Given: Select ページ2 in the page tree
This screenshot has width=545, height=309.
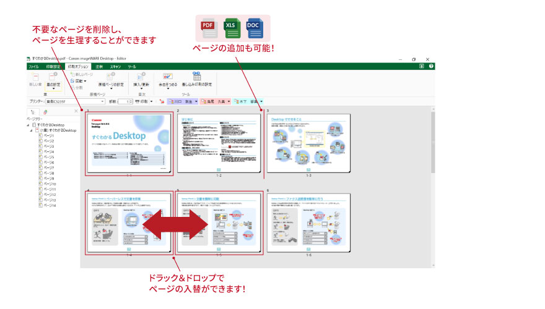Looking at the screenshot, I should click(x=46, y=141).
